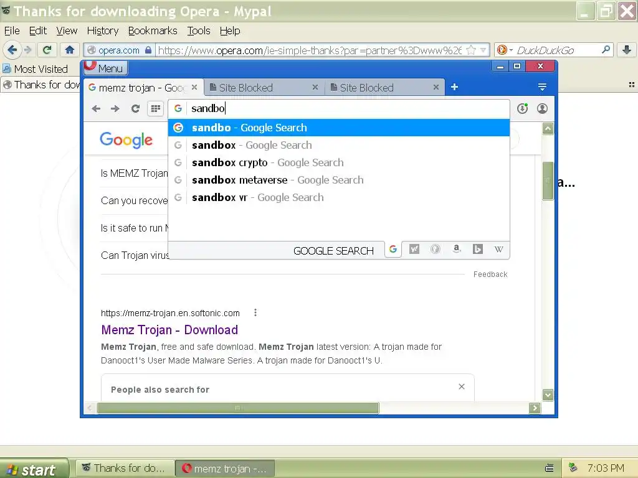The image size is (638, 478).
Task: Reload the Opera page
Action: pos(135,108)
